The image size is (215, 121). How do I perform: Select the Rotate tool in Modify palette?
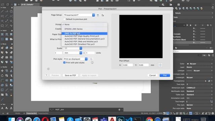click(2, 76)
